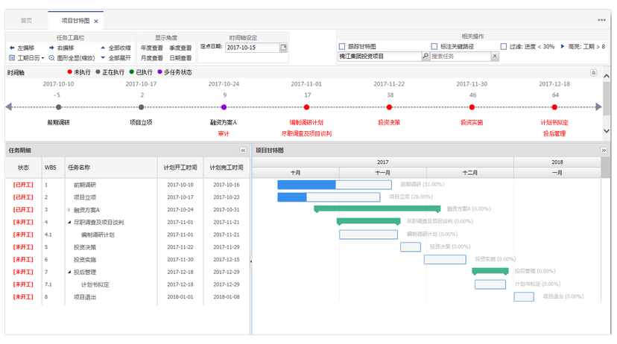Click the 编制调研计划 task name cell

(98, 235)
